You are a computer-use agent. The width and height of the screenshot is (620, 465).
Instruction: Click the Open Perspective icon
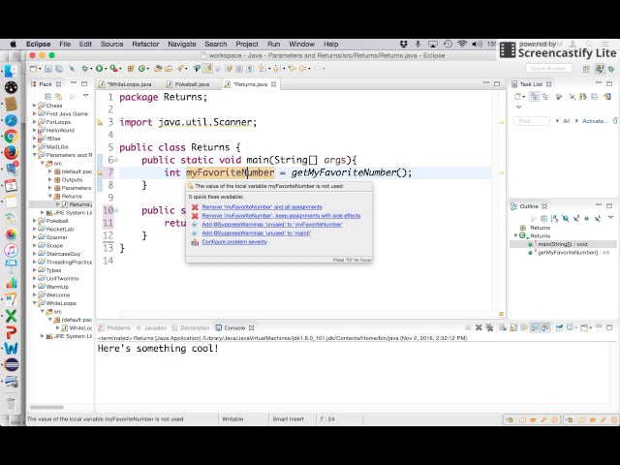(586, 69)
